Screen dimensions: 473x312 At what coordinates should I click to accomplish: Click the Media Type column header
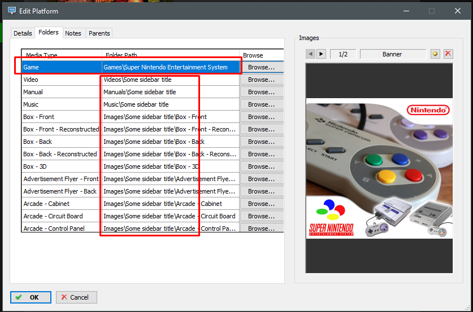(x=62, y=55)
